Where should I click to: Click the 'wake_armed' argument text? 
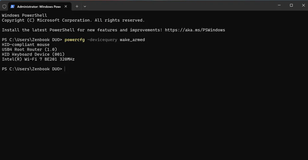tap(132, 40)
